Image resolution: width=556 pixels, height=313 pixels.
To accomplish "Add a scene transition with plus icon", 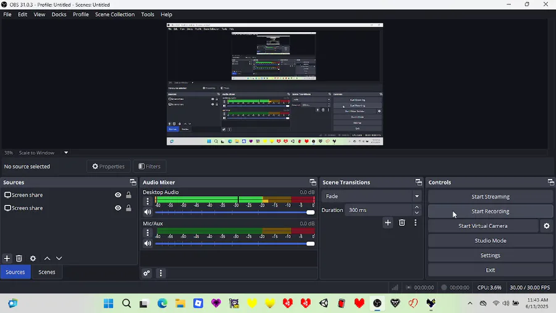I will [388, 223].
